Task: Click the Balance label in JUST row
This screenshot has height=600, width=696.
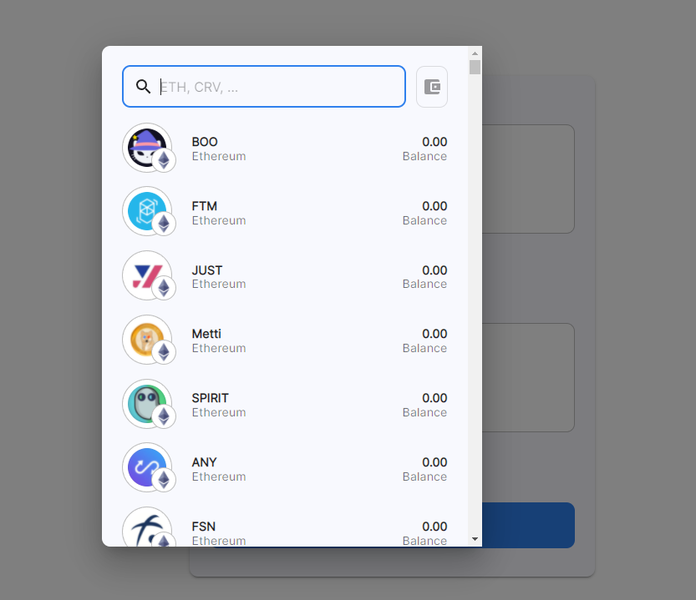Action: click(424, 285)
